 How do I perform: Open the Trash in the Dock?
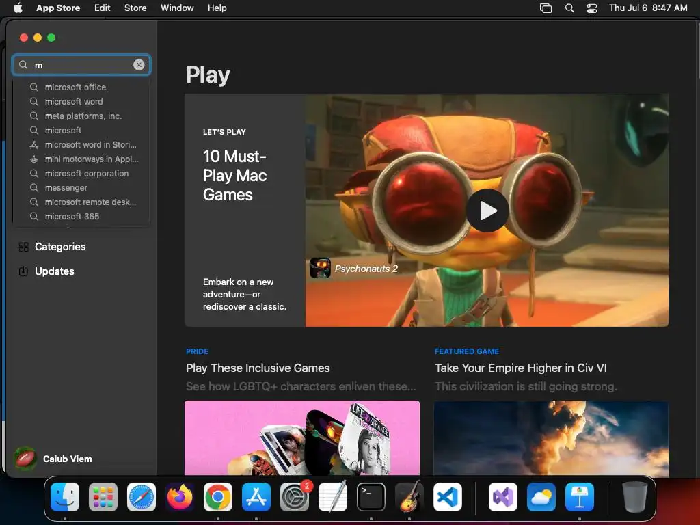pyautogui.click(x=635, y=496)
